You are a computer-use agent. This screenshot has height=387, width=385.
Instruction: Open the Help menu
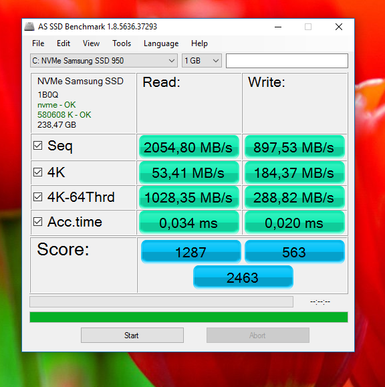pyautogui.click(x=199, y=43)
